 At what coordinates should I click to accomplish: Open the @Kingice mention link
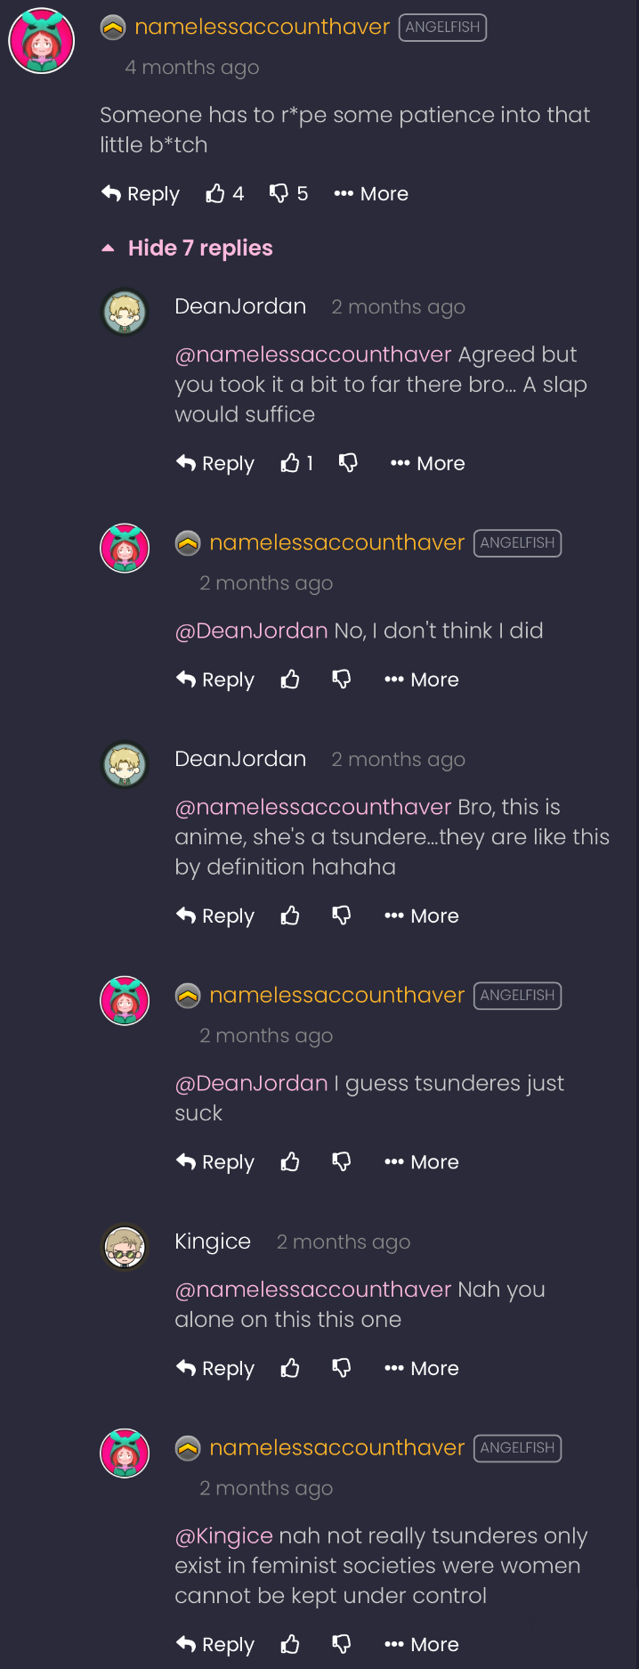coord(224,1535)
